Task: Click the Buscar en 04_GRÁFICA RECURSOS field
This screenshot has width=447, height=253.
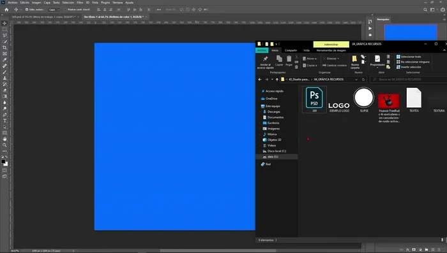Action: 409,80
